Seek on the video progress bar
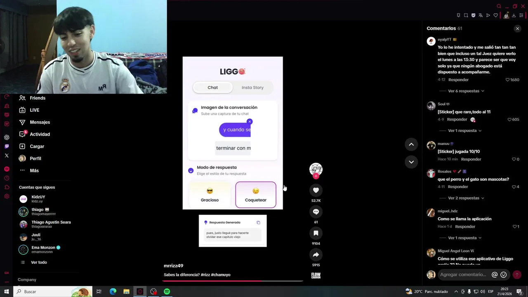The width and height of the screenshot is (528, 297). [x=233, y=281]
